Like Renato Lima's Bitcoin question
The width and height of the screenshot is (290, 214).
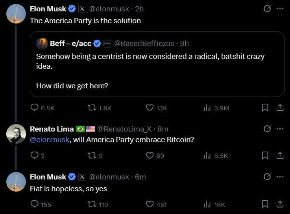150,155
